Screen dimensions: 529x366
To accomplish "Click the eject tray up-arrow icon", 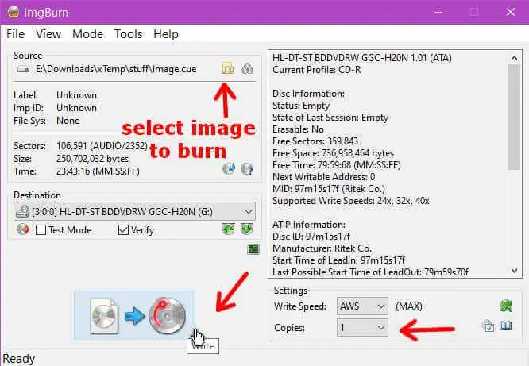I will [229, 229].
